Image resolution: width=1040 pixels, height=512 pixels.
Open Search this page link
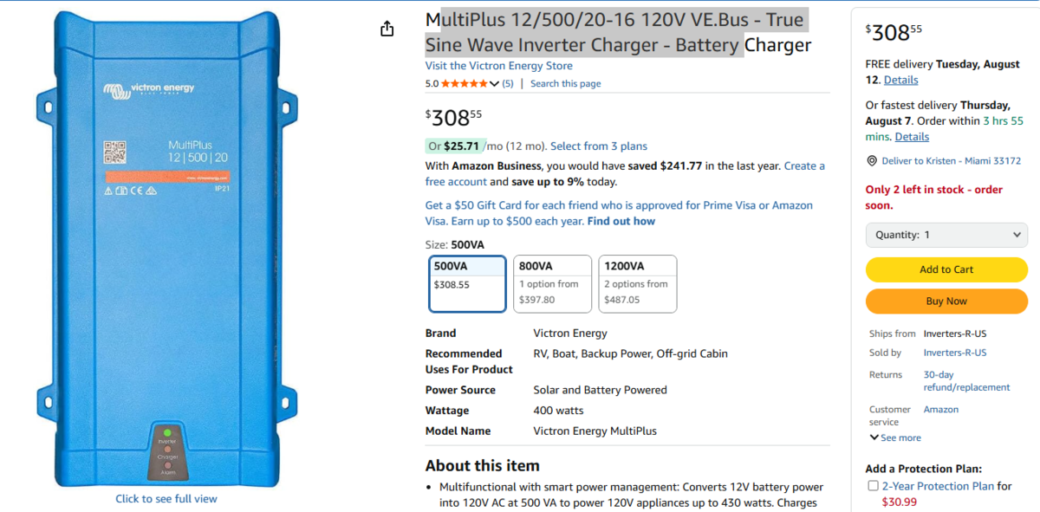565,84
